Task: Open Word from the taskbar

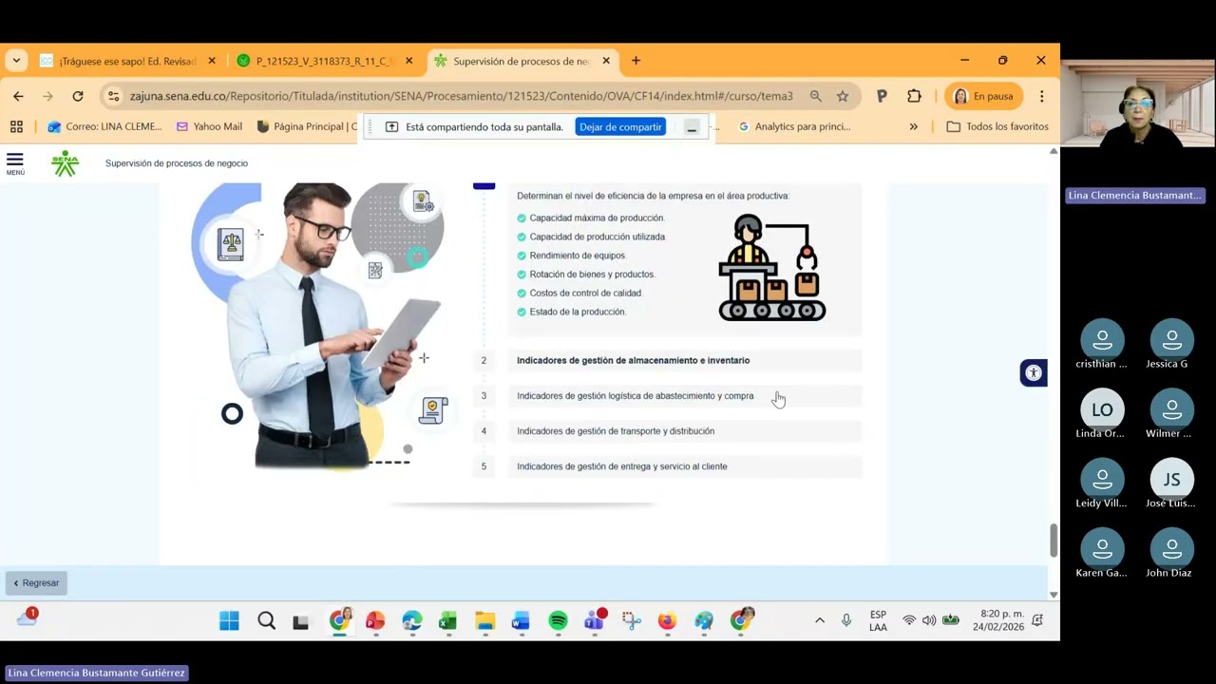Action: (x=520, y=621)
